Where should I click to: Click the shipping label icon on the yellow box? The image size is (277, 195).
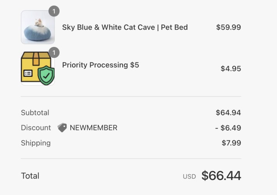[28, 73]
